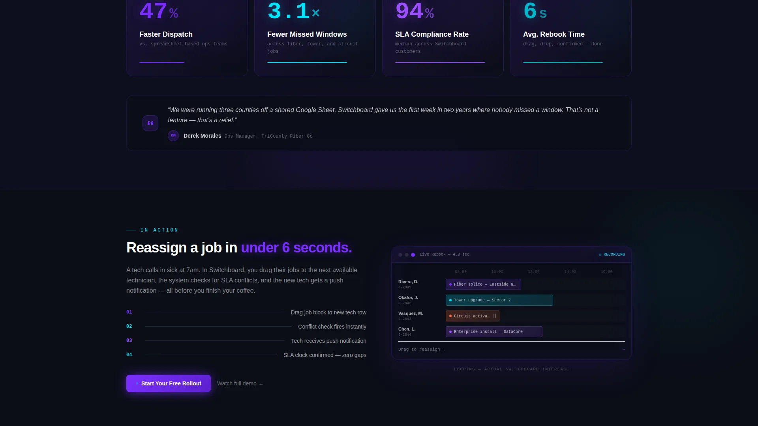Click the 14:00 timeline hour marker

[570, 272]
